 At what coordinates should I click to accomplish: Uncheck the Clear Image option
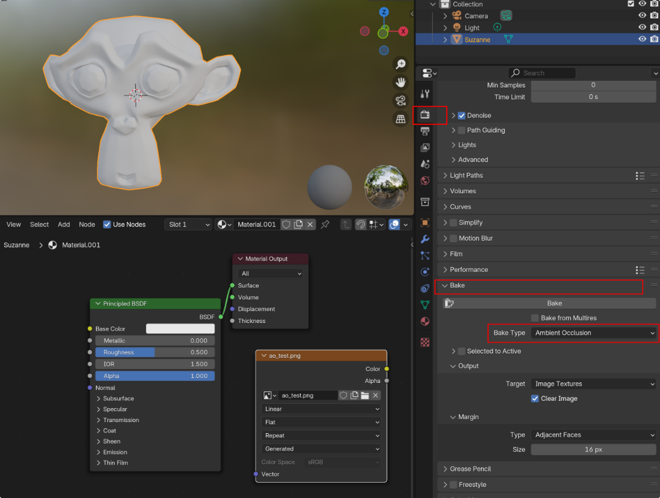[535, 398]
